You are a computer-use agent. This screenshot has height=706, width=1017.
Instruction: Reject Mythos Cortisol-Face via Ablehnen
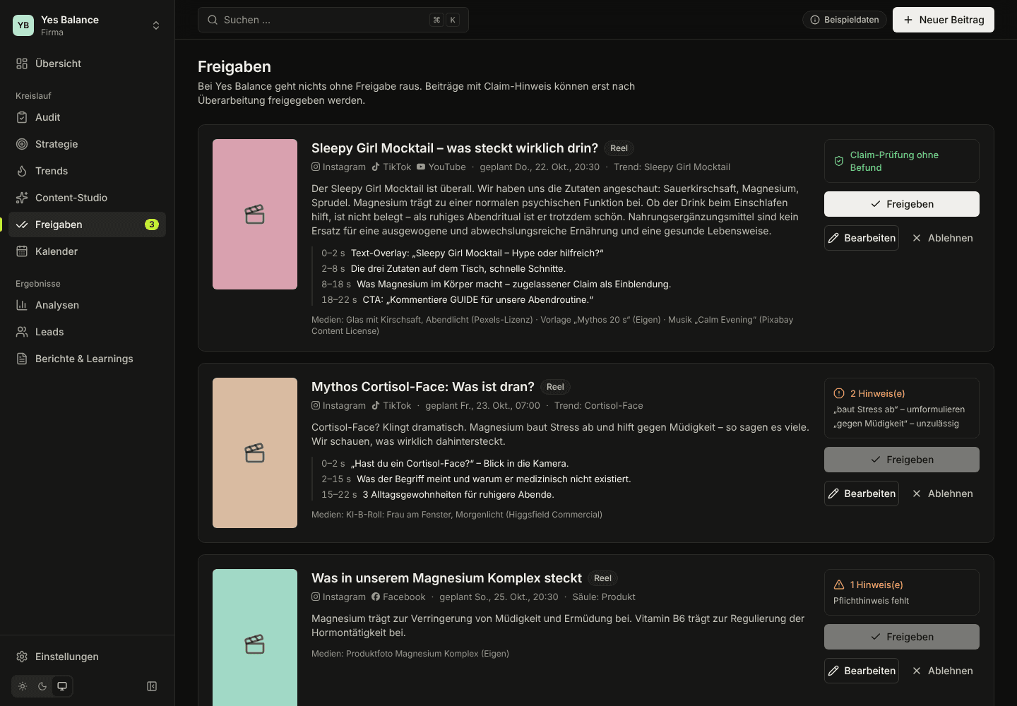tap(942, 493)
